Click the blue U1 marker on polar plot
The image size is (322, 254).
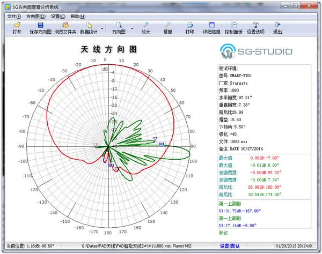[x=160, y=144]
